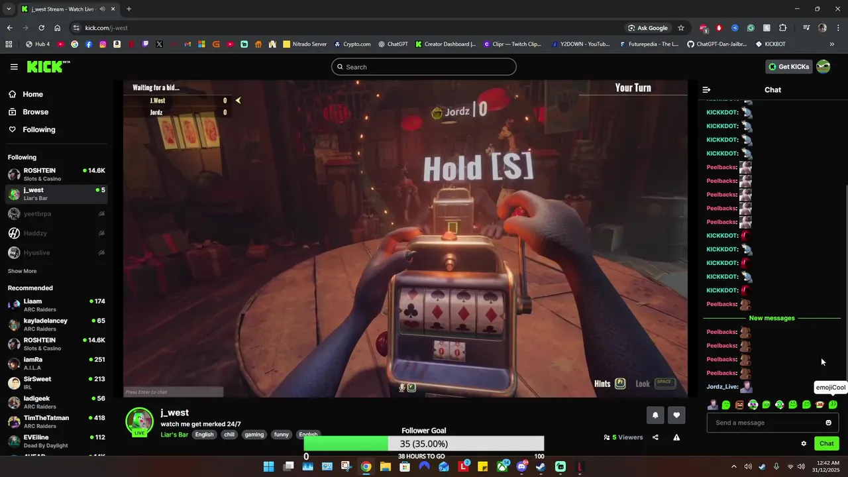848x477 pixels.
Task: Open ROSHTEIN channel in Following list
Action: coord(56,174)
